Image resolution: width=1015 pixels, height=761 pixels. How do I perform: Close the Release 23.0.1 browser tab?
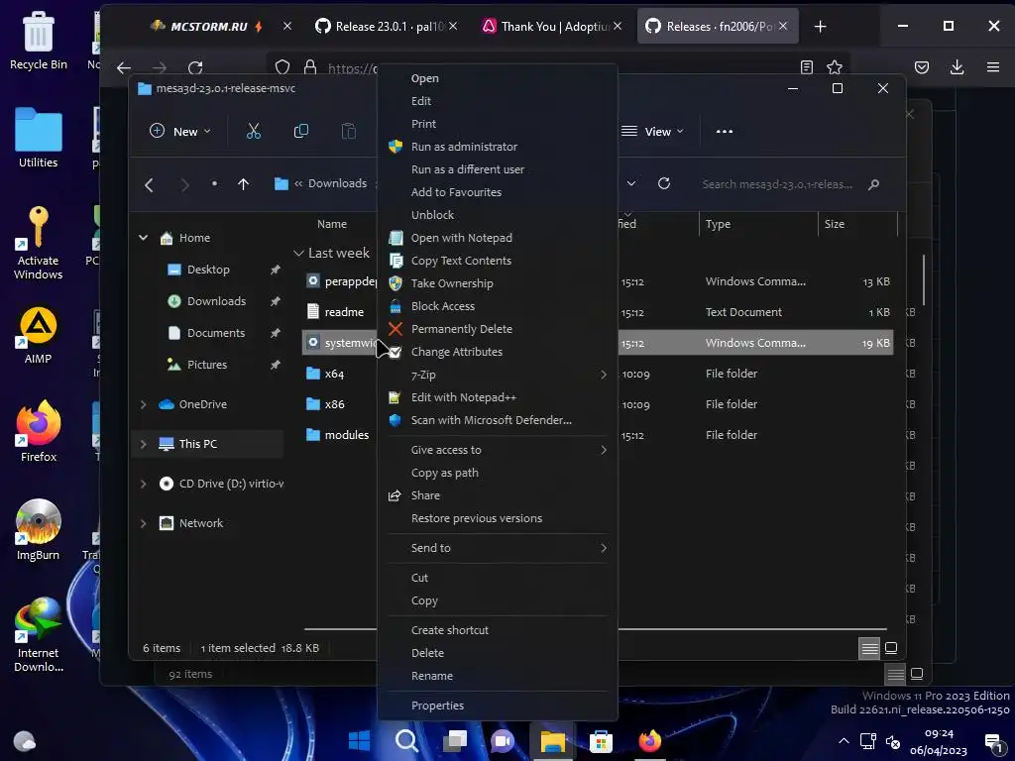click(453, 27)
